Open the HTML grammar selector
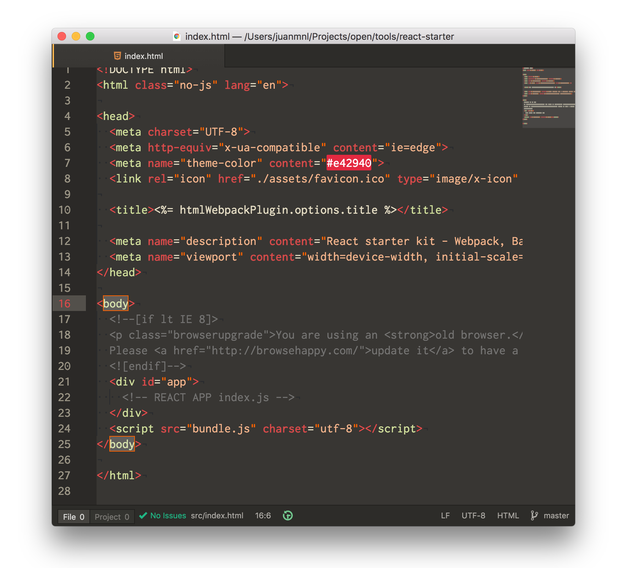Viewport: 639px width, 568px height. point(508,515)
